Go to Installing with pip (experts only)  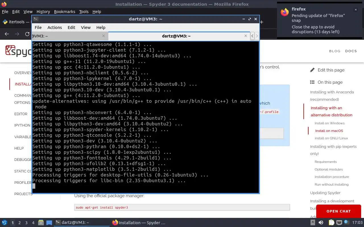point(333,150)
